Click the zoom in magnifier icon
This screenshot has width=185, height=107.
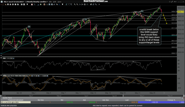pyautogui.click(x=75, y=4)
